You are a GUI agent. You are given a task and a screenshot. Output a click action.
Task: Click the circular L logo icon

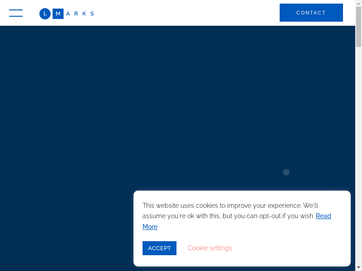[x=45, y=14]
